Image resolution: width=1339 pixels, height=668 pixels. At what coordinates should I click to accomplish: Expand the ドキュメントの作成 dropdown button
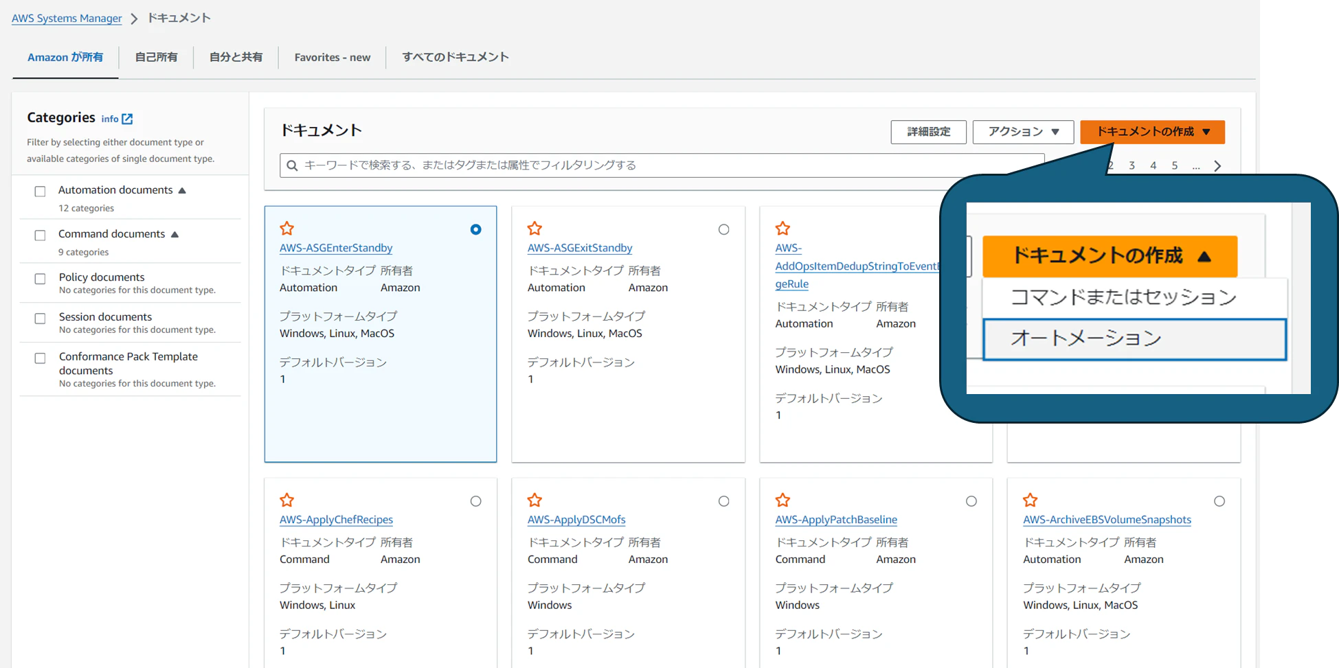click(x=1152, y=132)
